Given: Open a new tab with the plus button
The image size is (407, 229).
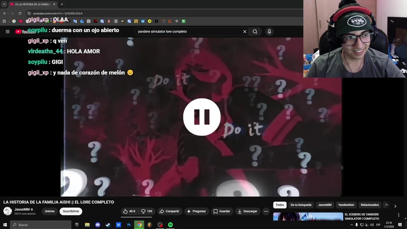Looking at the screenshot, I should tap(62, 4).
